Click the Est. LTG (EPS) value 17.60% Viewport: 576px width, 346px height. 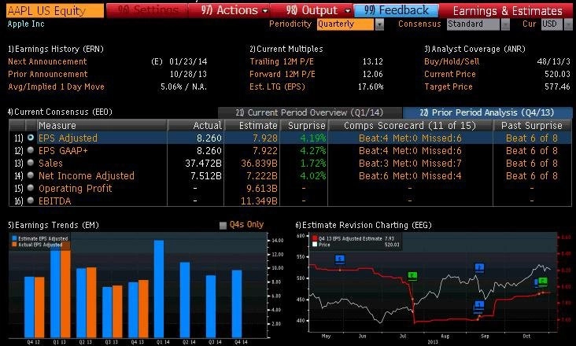point(371,87)
